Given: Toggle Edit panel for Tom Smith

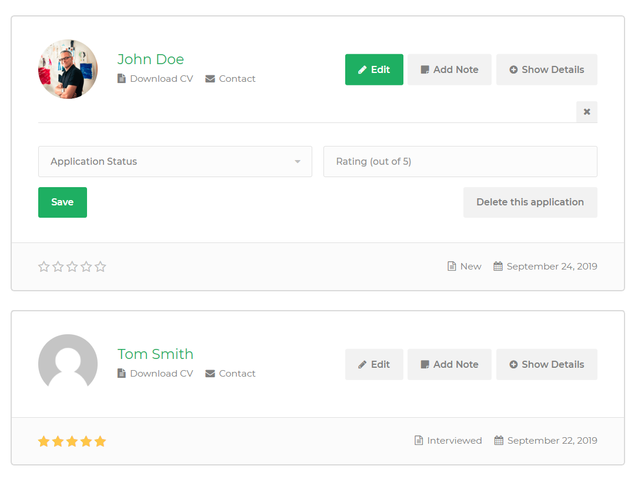Looking at the screenshot, I should 374,365.
